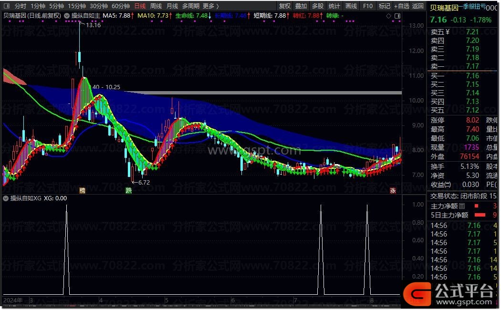Select the 卖三 ask price 7.19

[472, 49]
